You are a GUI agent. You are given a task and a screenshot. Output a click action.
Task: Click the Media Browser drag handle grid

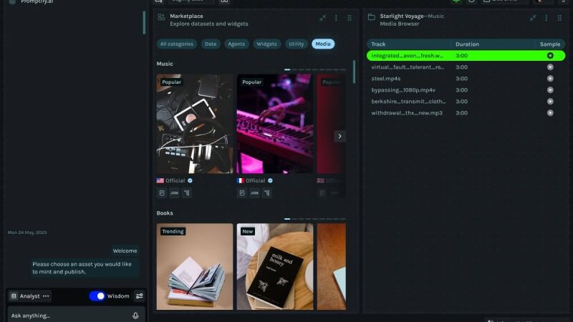coord(559,18)
